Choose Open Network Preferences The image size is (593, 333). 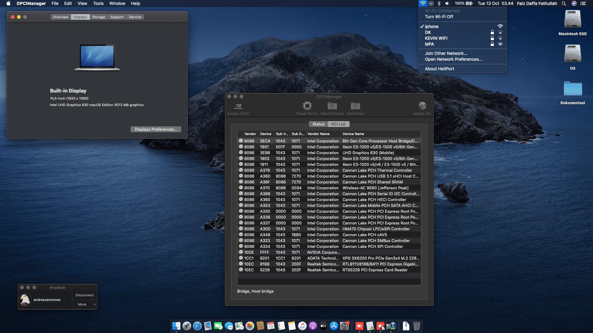pyautogui.click(x=462, y=59)
